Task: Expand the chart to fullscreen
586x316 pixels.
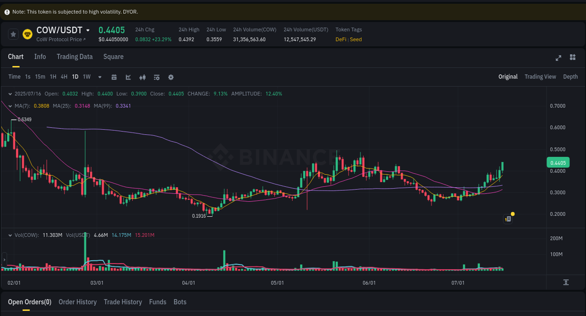Action: click(x=558, y=58)
